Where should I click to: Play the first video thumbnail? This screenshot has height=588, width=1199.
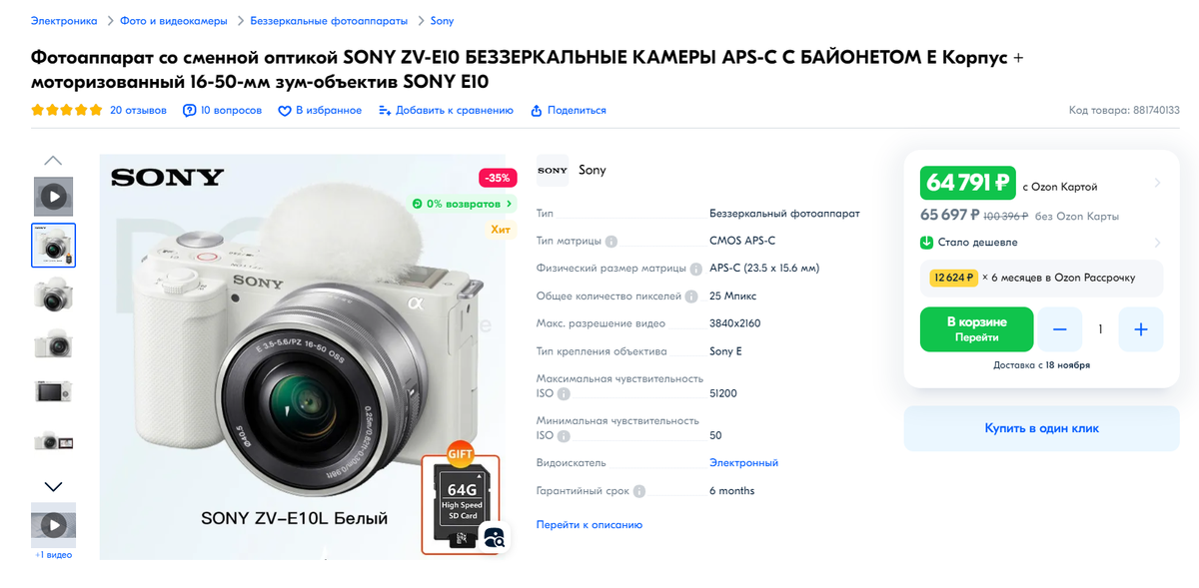pos(53,197)
